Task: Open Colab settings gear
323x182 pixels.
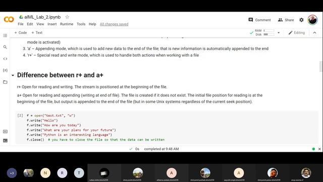Action: pos(301,20)
